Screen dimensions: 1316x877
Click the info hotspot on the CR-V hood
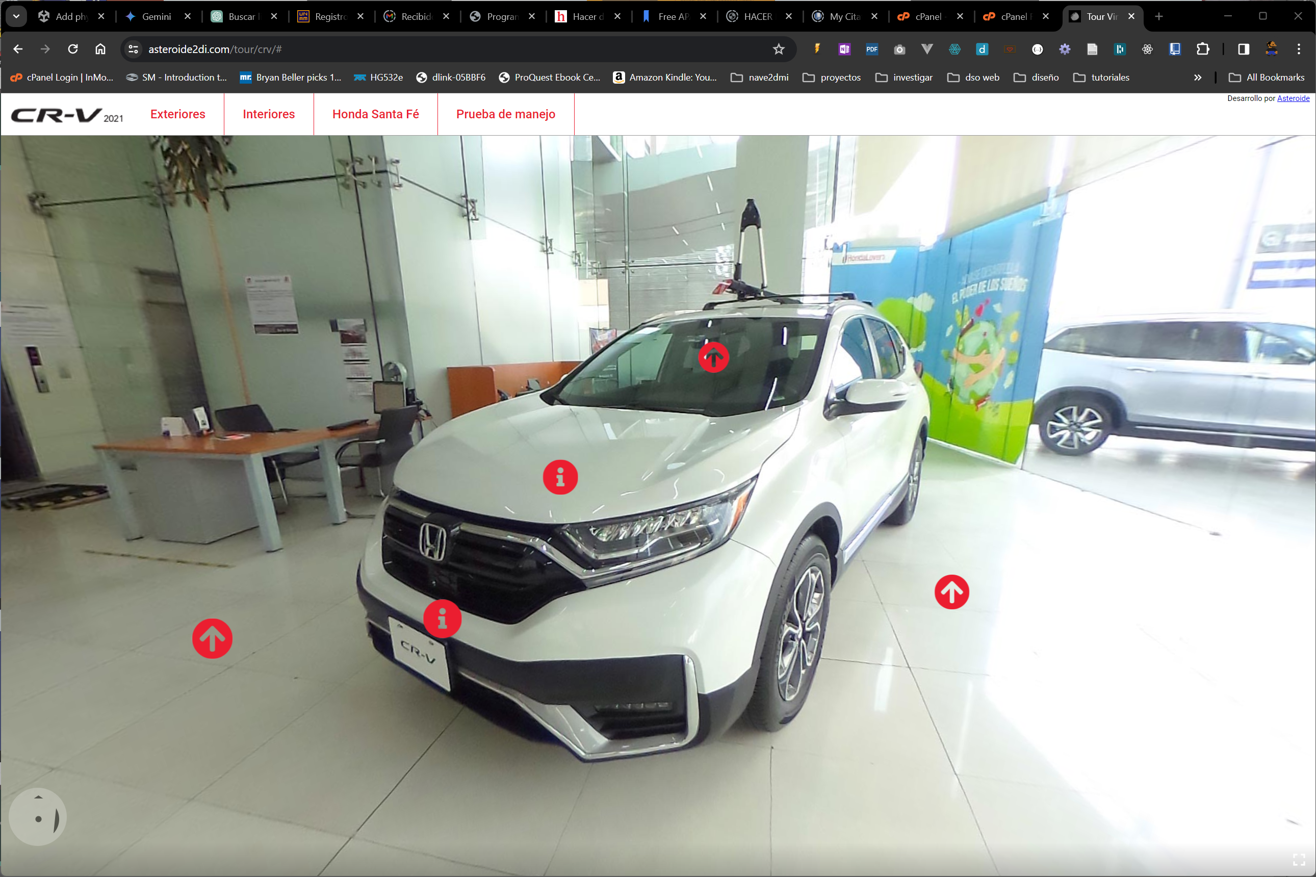tap(560, 477)
